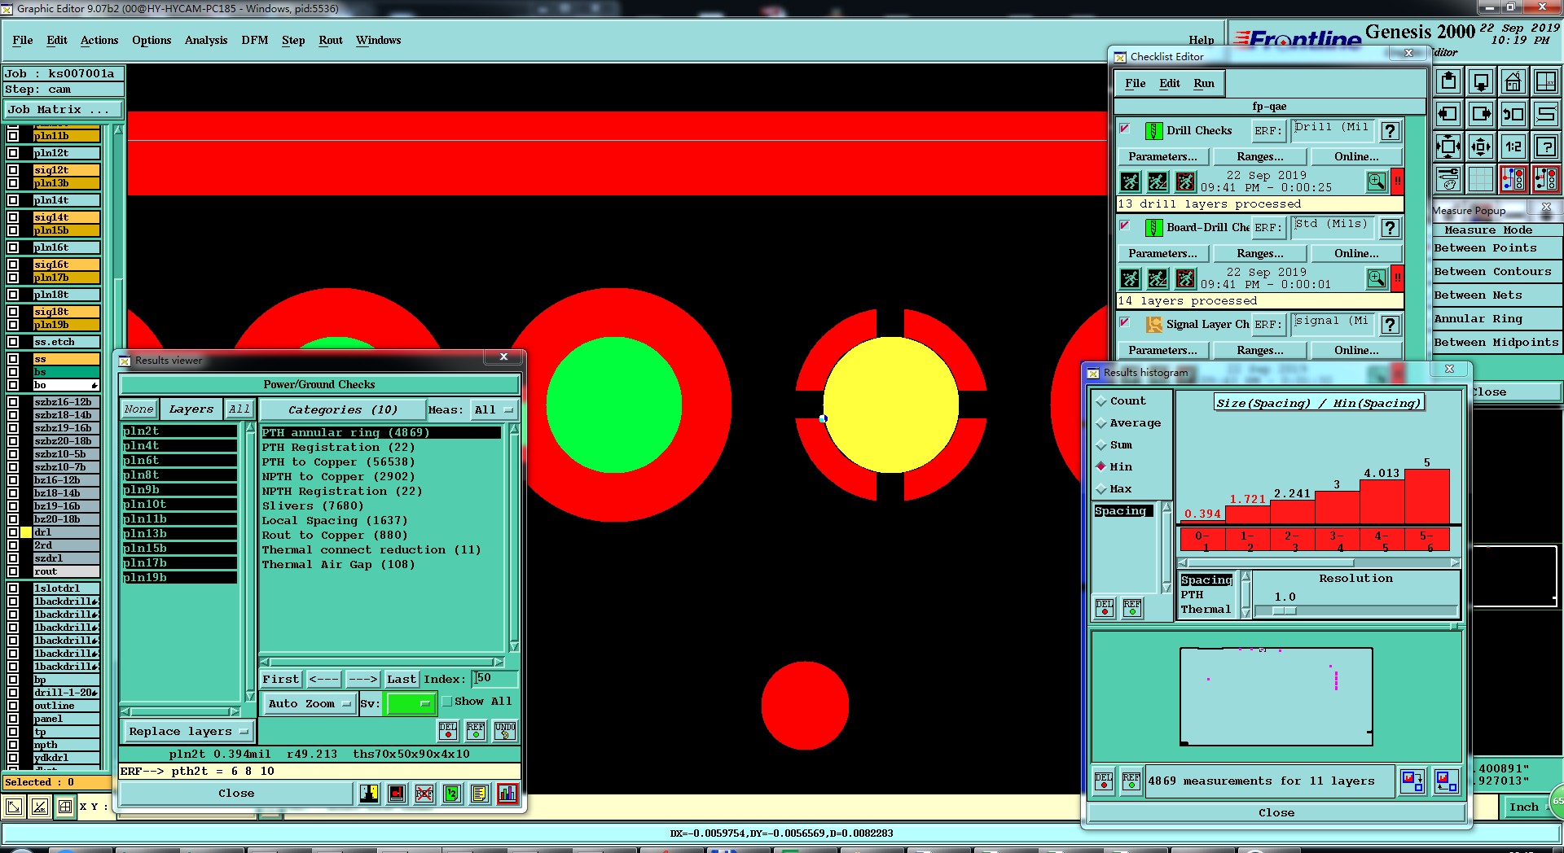Open the Meas: All dropdown
1564x853 pixels.
point(494,409)
